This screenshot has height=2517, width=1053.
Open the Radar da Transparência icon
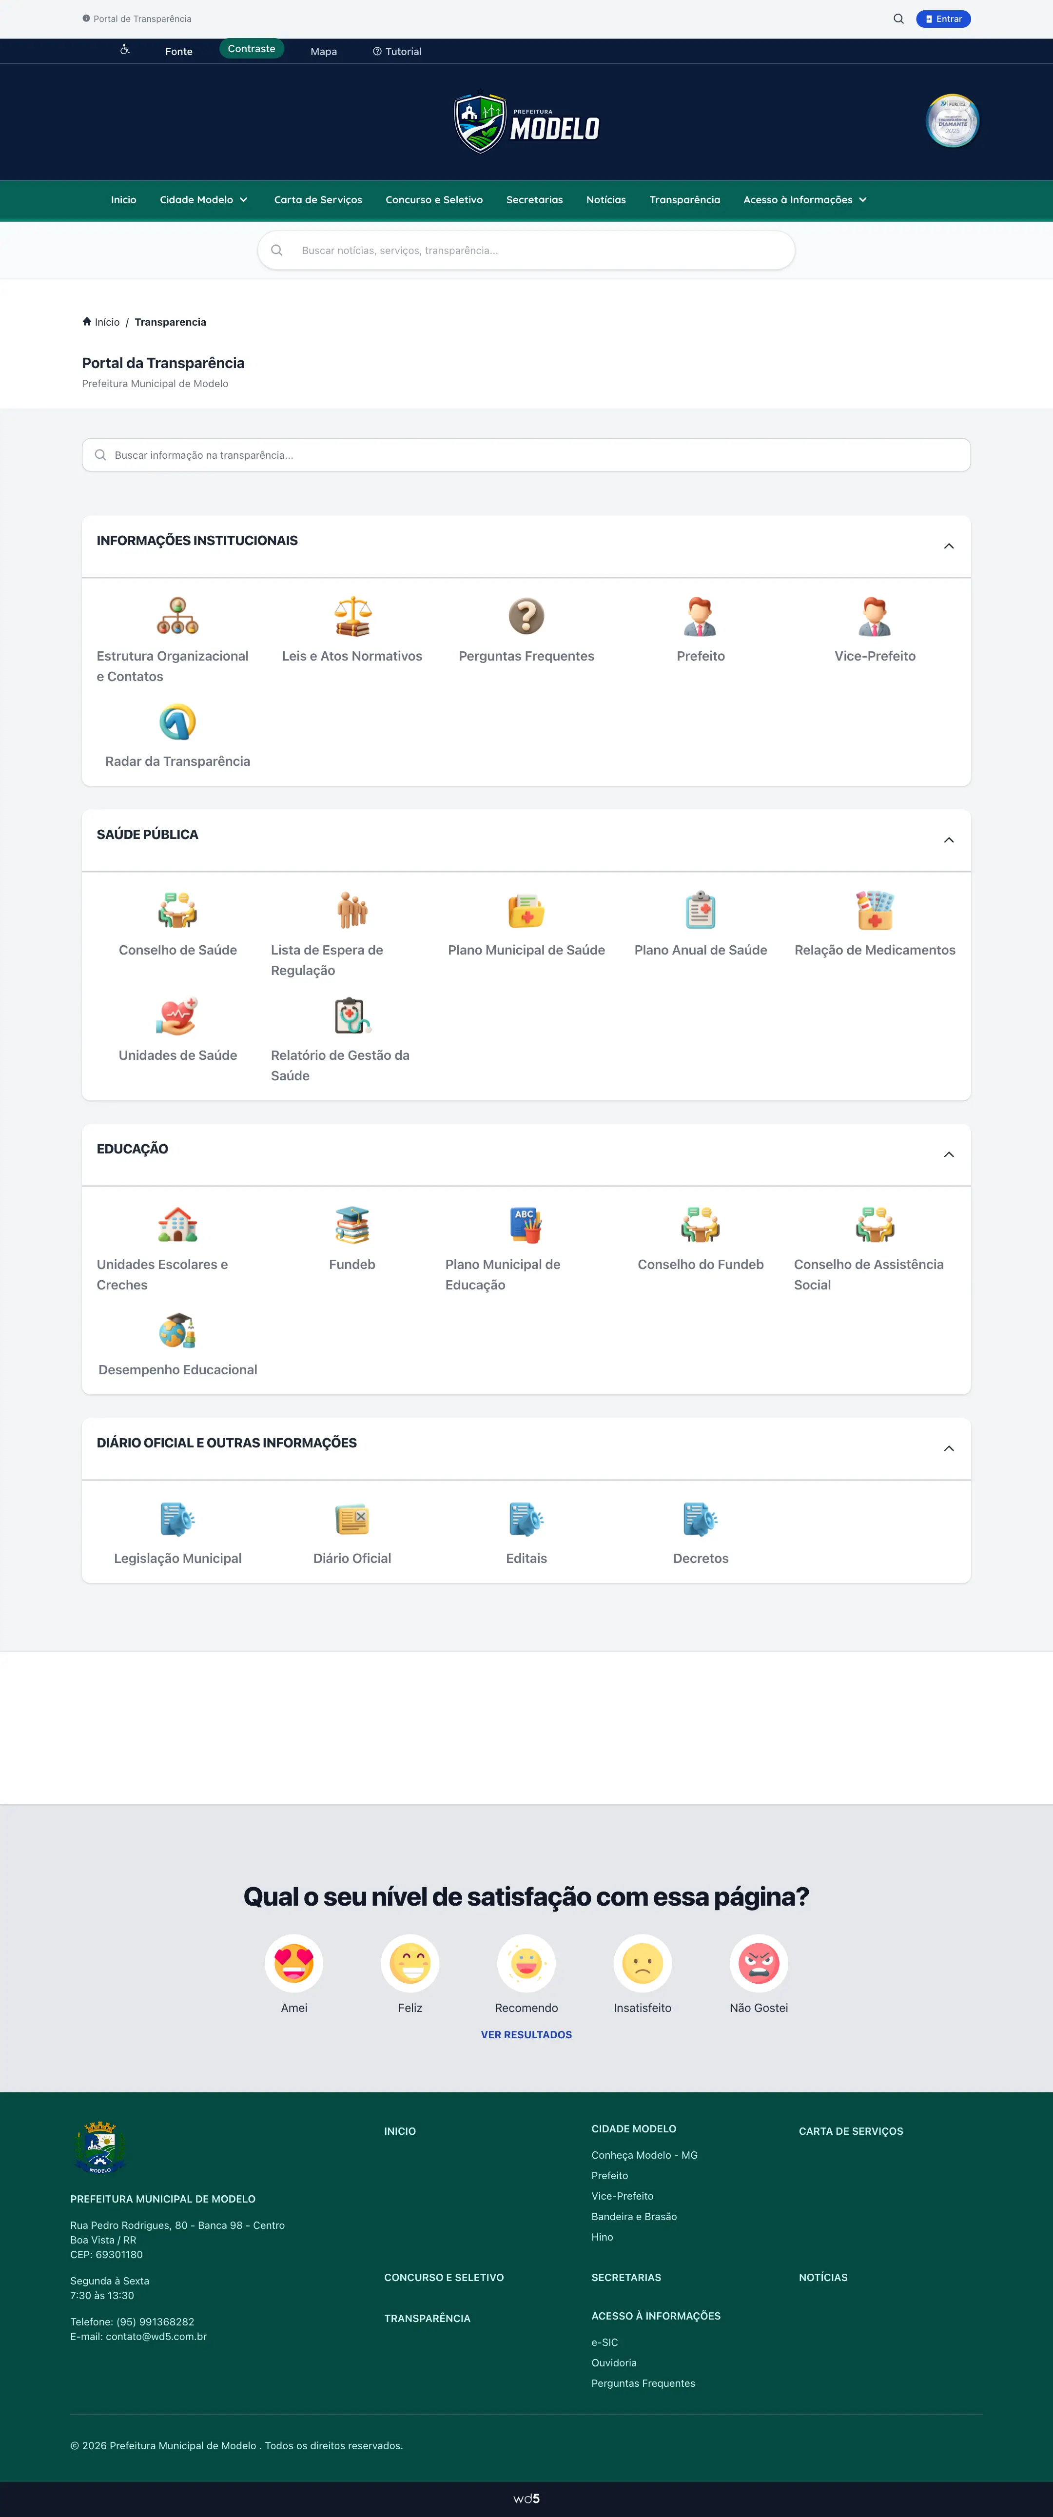point(178,722)
